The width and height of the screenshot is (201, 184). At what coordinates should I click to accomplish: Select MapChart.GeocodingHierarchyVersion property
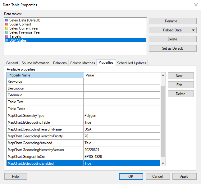83,150
